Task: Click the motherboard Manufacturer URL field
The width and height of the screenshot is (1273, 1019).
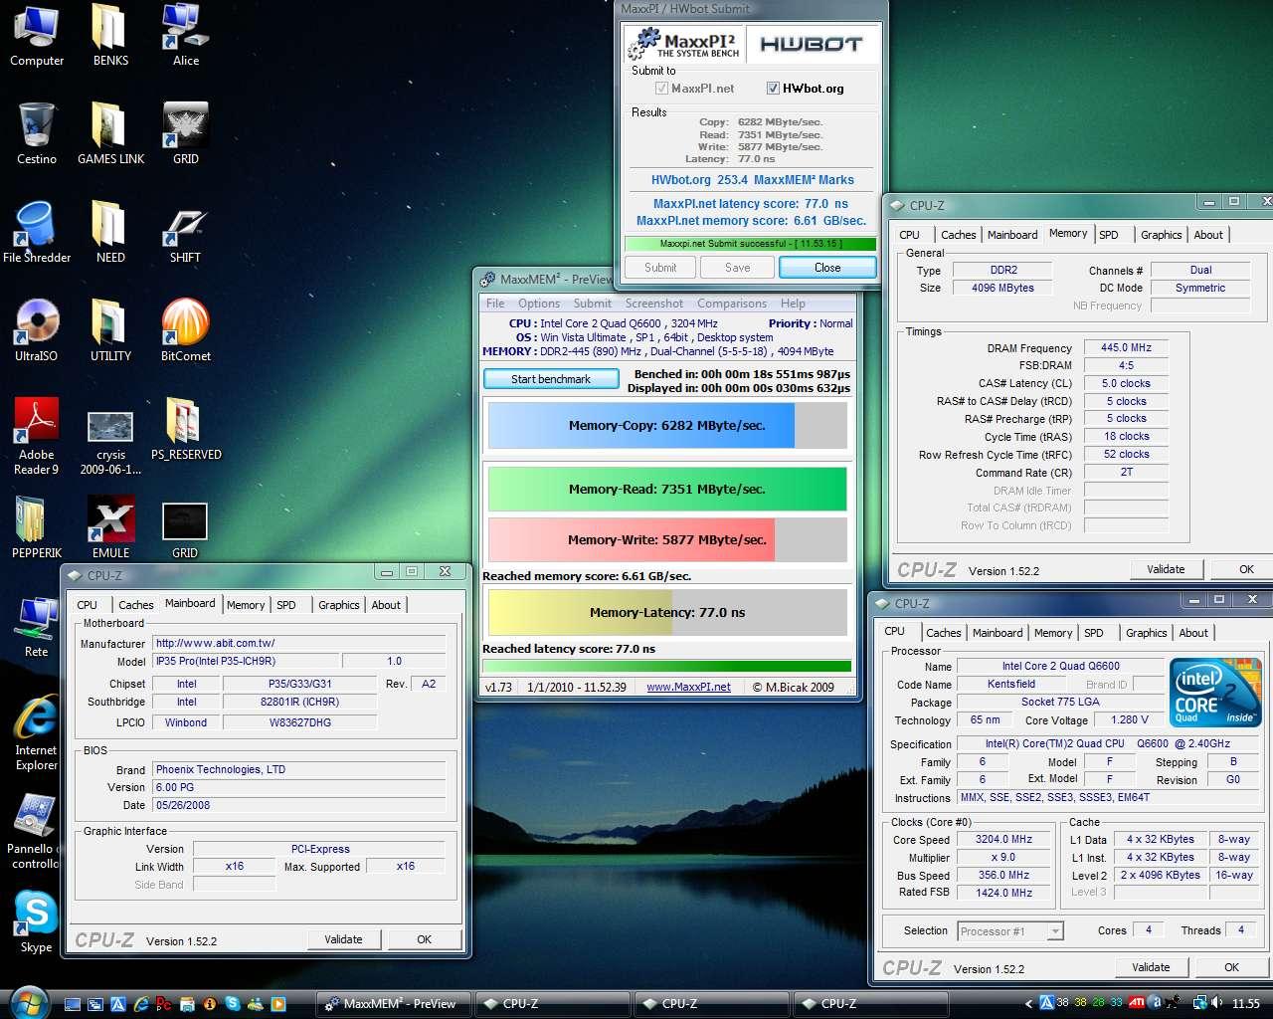Action: point(298,643)
